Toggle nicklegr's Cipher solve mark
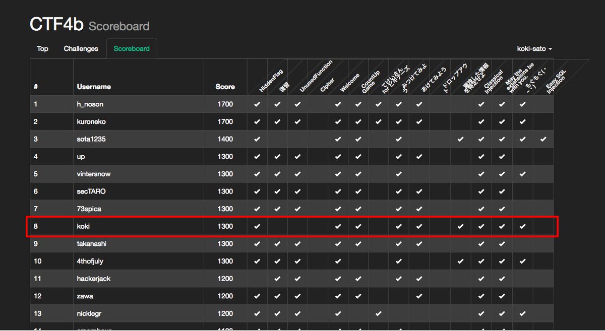 (318, 313)
